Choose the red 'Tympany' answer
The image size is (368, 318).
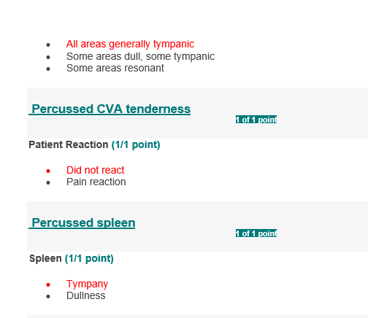87,284
